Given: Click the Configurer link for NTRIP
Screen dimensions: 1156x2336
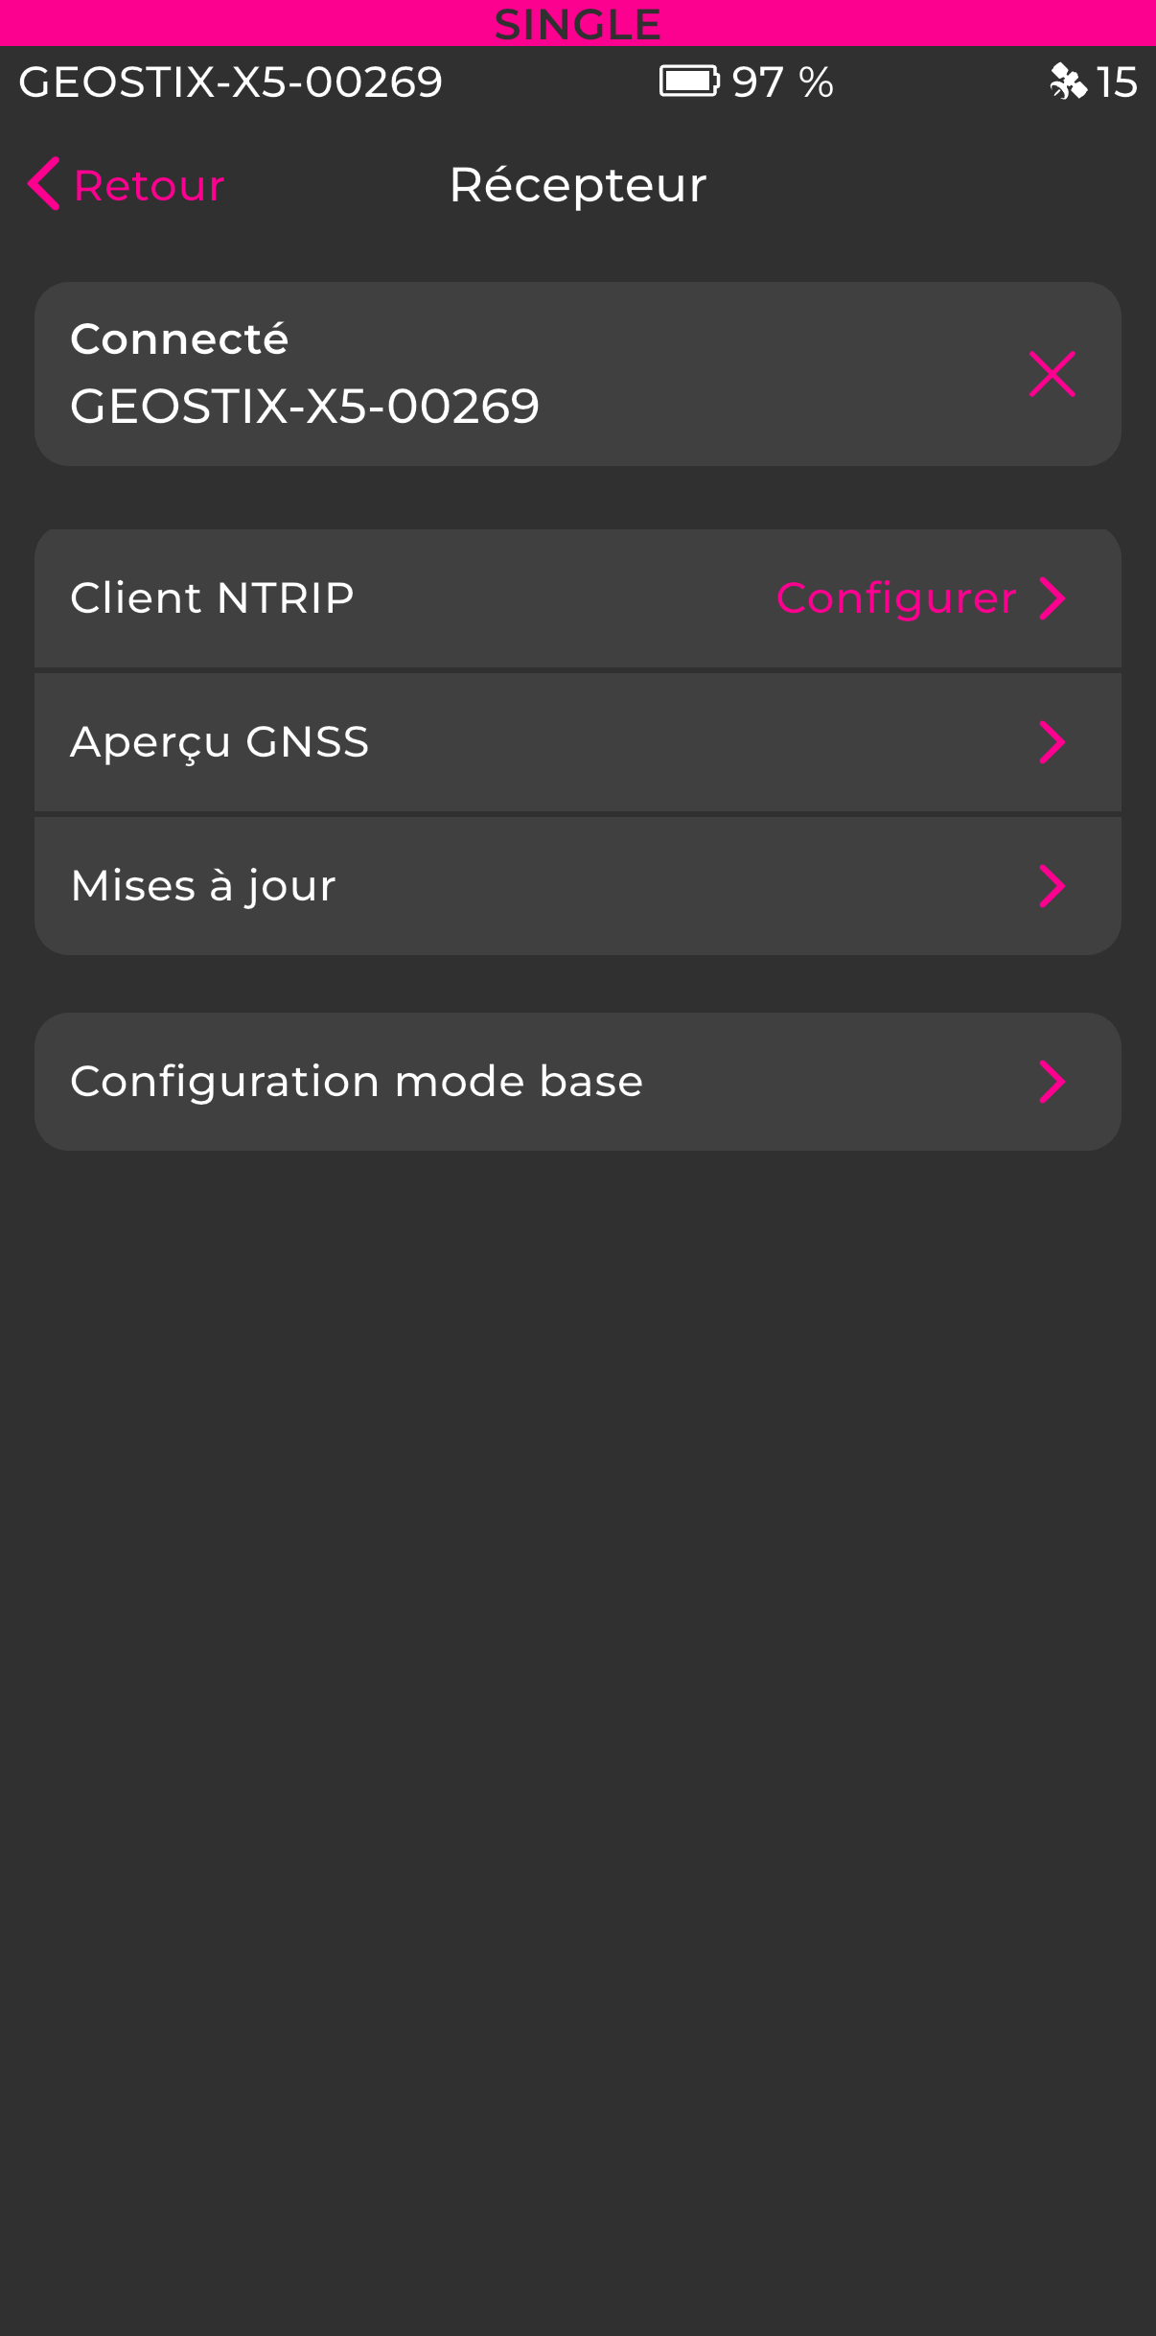Looking at the screenshot, I should (895, 598).
